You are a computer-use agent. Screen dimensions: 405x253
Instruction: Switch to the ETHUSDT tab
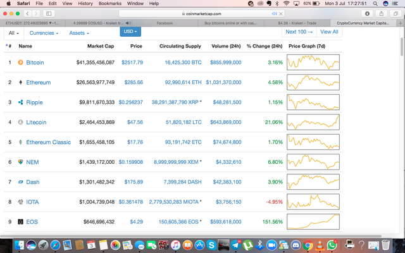(32, 23)
